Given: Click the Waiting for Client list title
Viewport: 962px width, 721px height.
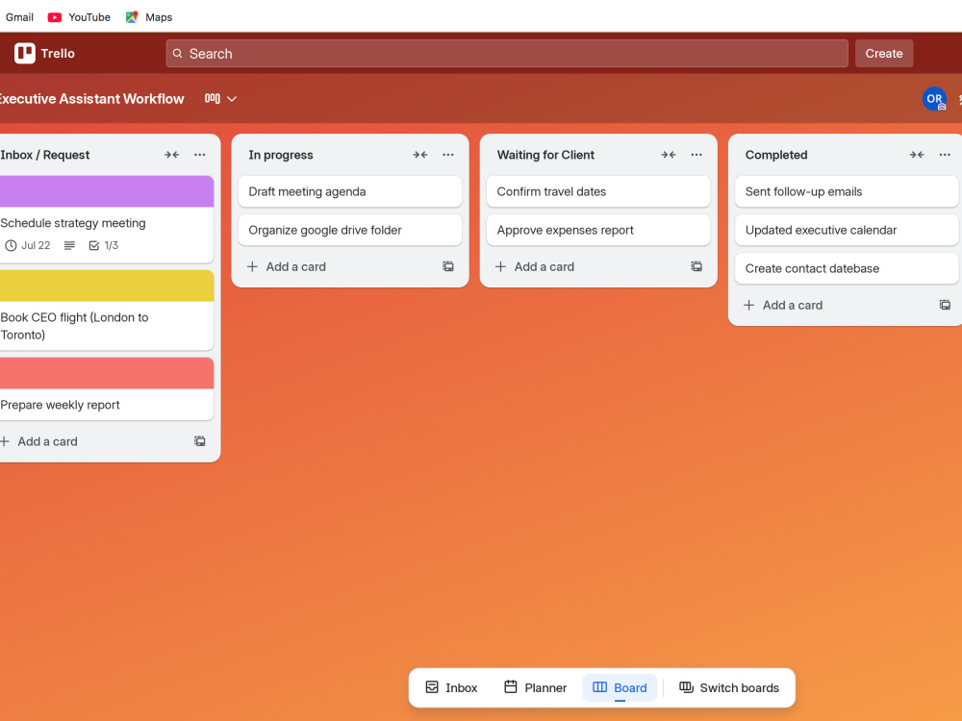Looking at the screenshot, I should (545, 155).
